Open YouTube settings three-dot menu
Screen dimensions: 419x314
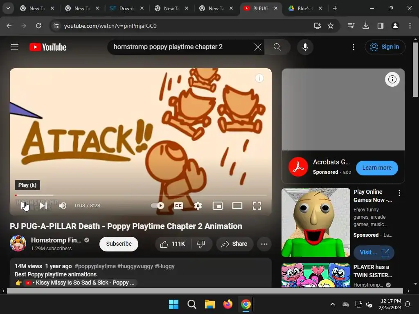[353, 47]
